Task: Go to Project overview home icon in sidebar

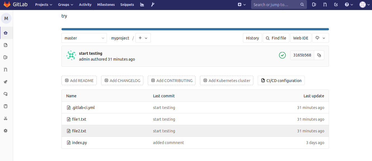Action: tap(6, 33)
